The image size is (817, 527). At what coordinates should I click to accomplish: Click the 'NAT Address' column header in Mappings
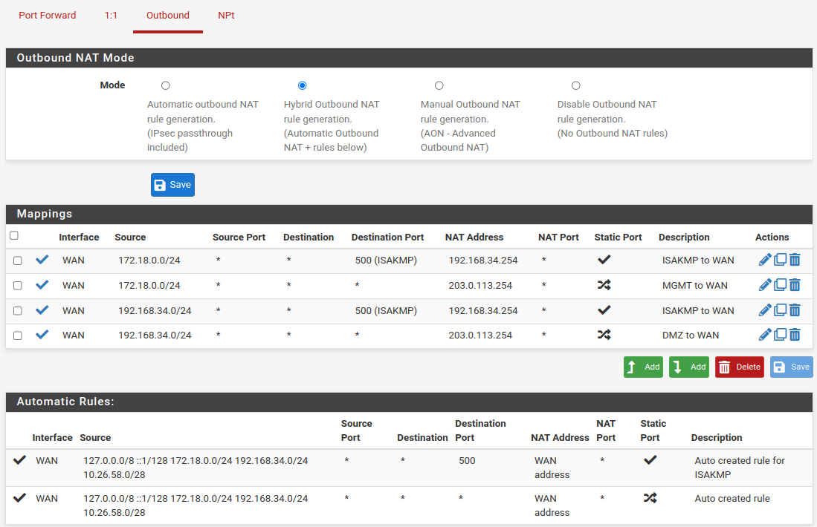click(474, 238)
